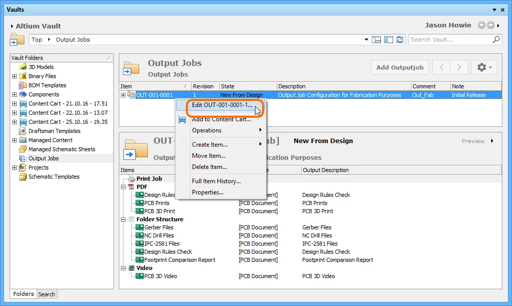The height and width of the screenshot is (306, 512).
Task: Open Properties from context menu
Action: click(221, 192)
